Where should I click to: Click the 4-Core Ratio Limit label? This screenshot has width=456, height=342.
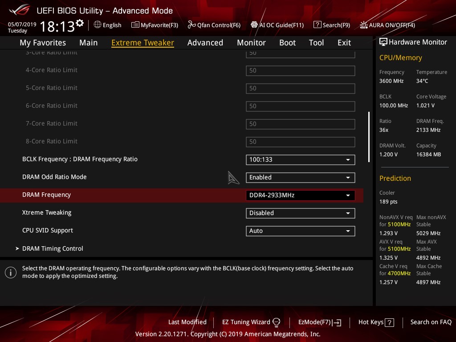tap(52, 70)
